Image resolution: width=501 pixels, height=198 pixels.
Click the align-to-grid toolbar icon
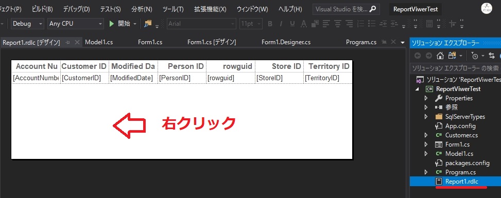(453, 24)
